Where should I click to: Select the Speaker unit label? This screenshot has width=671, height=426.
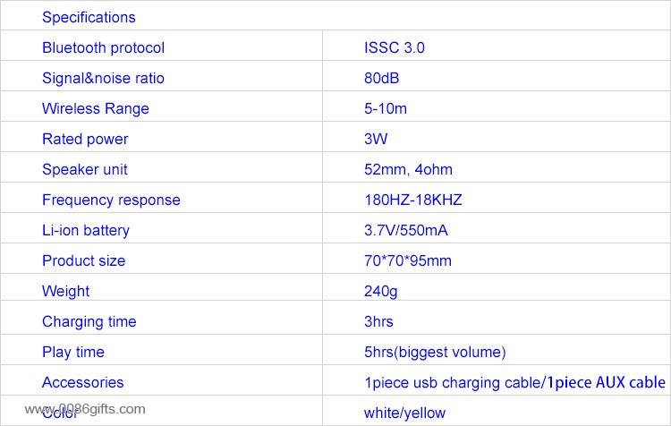pos(85,169)
